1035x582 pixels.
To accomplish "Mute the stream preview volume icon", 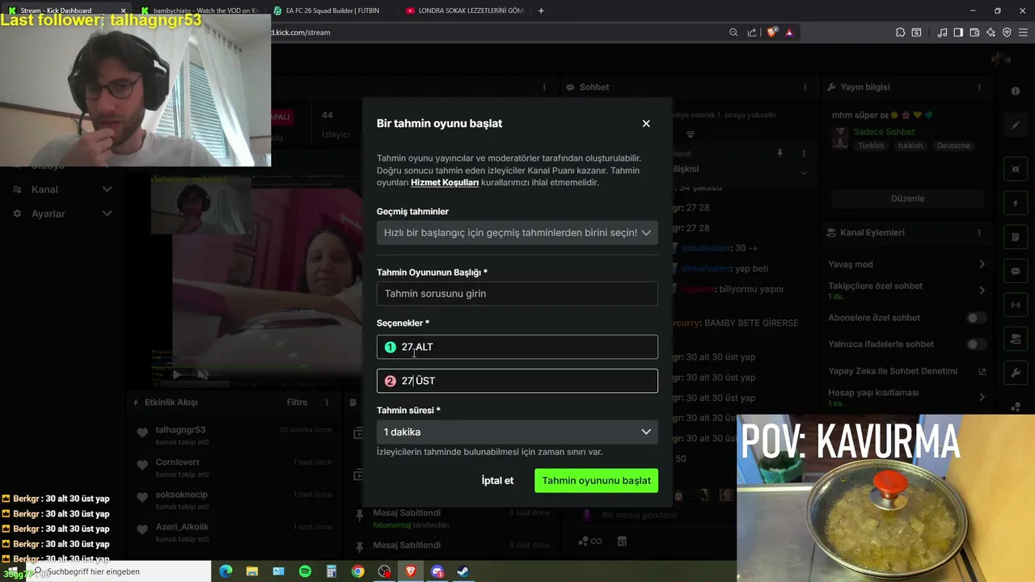I will [x=204, y=374].
